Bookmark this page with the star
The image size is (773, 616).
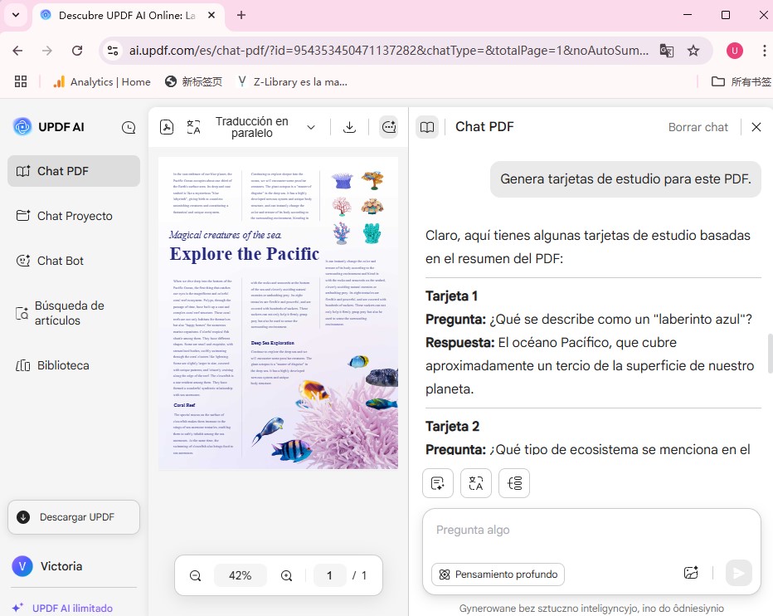(x=693, y=51)
